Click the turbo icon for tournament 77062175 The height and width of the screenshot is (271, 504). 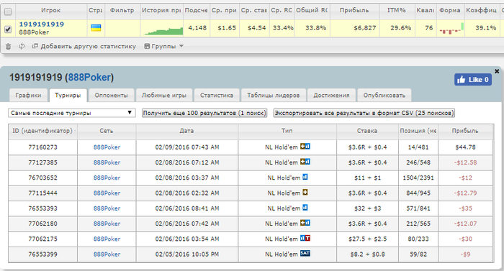coord(307,238)
